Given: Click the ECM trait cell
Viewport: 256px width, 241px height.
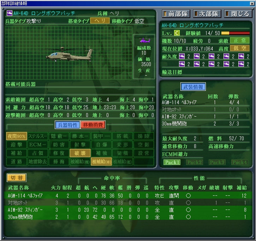Looking at the screenshot, I should tap(38, 145).
